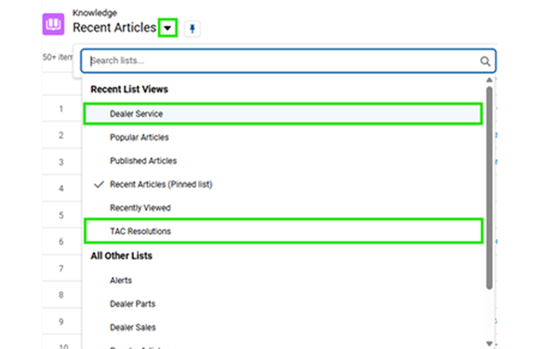The height and width of the screenshot is (349, 539).
Task: Click the pin list view icon
Action: click(x=192, y=28)
